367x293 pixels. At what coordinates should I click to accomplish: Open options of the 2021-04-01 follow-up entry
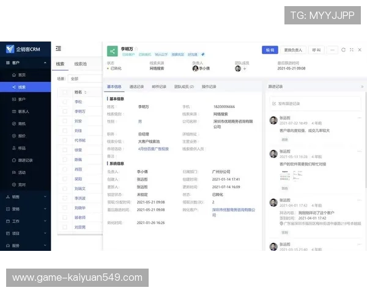point(360,200)
